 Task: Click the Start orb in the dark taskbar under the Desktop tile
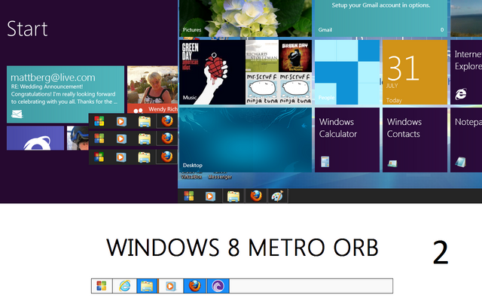tap(189, 196)
